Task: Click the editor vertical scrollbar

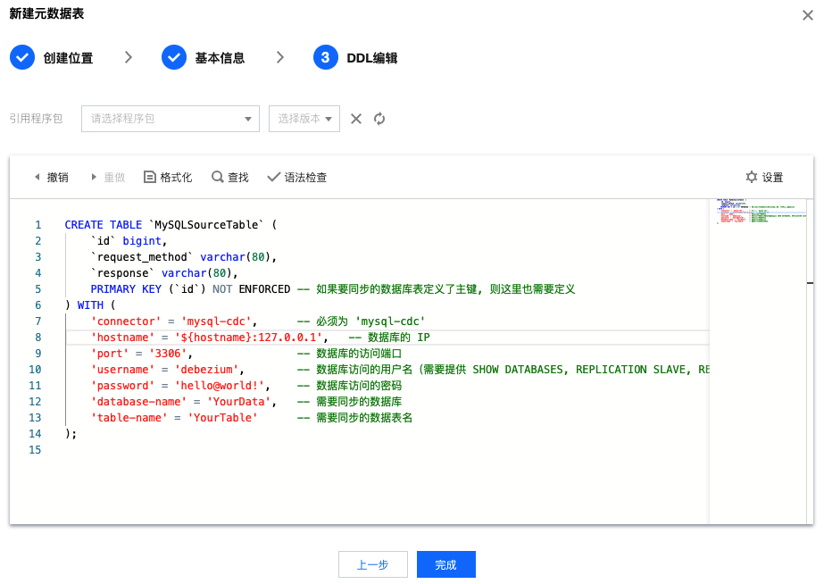Action: point(810,361)
